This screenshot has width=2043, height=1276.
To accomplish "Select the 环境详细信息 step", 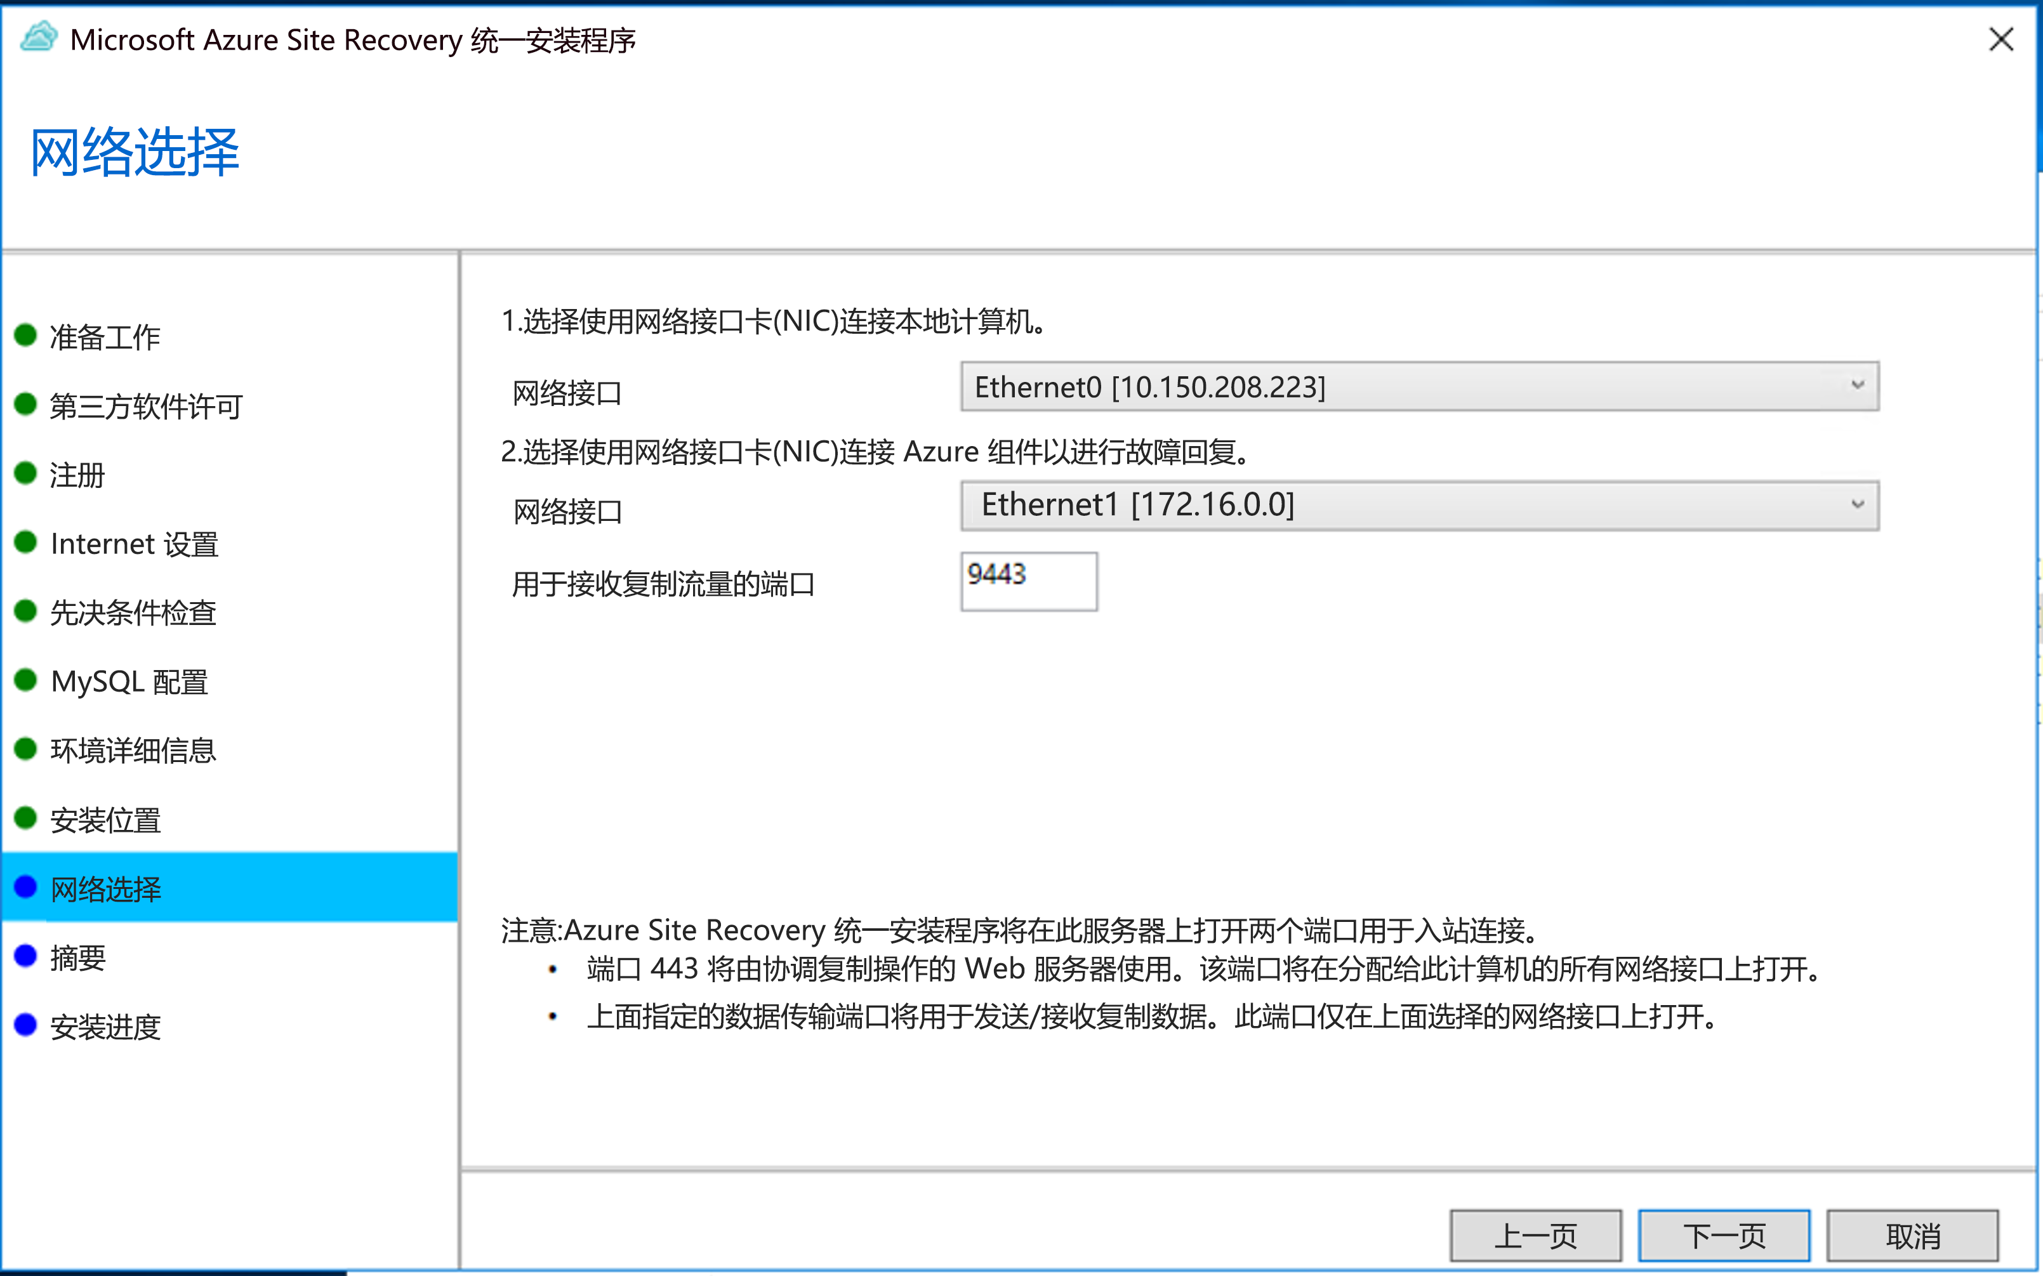I will point(133,750).
